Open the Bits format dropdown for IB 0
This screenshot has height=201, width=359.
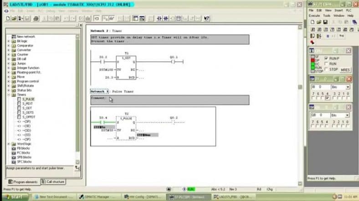click(x=348, y=87)
